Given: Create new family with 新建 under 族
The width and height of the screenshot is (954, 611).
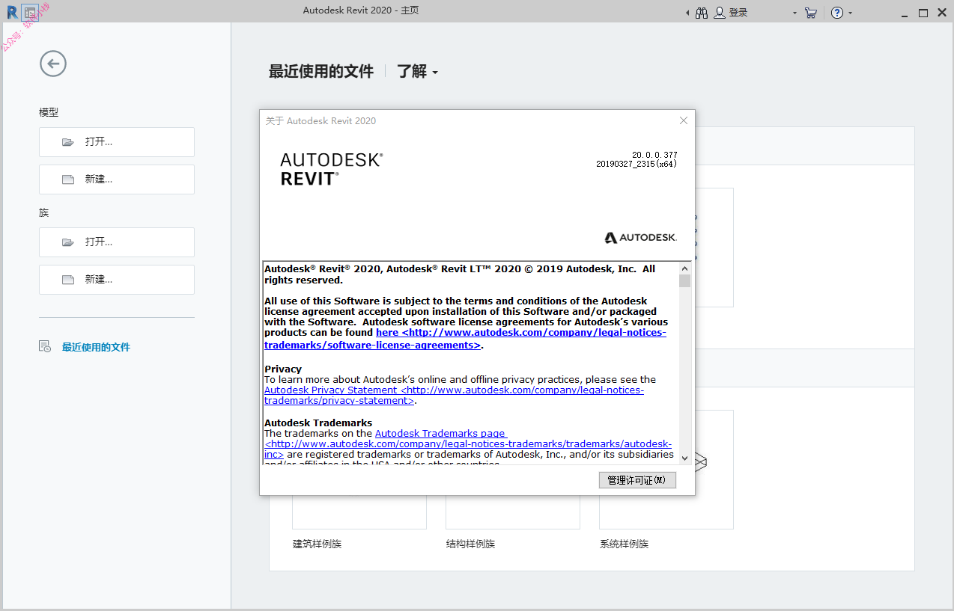Looking at the screenshot, I should (x=117, y=280).
